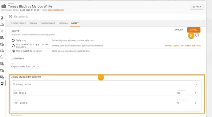Click the Okres budżetu label

(16, 115)
